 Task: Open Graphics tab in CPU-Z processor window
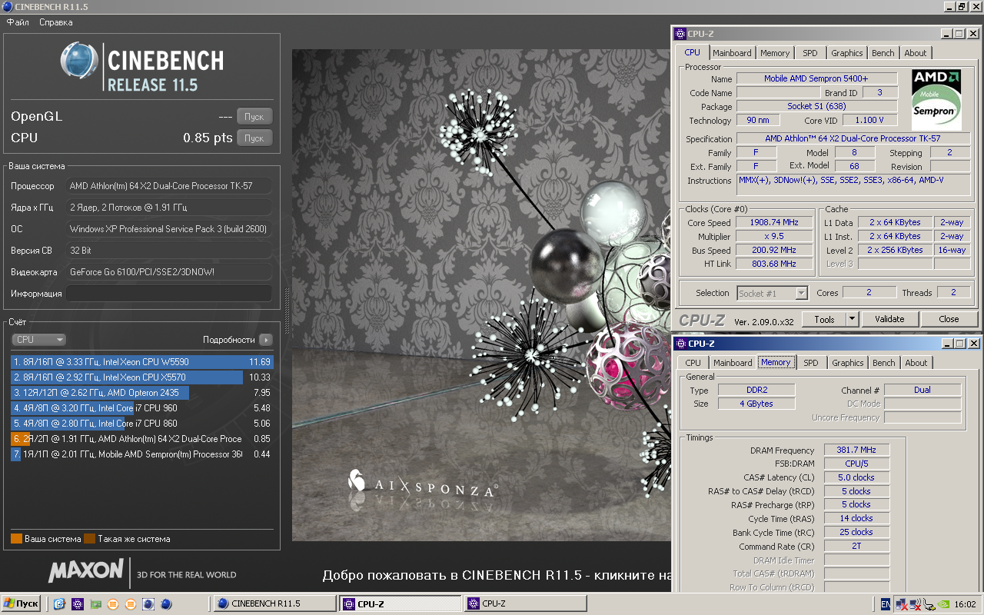[846, 53]
